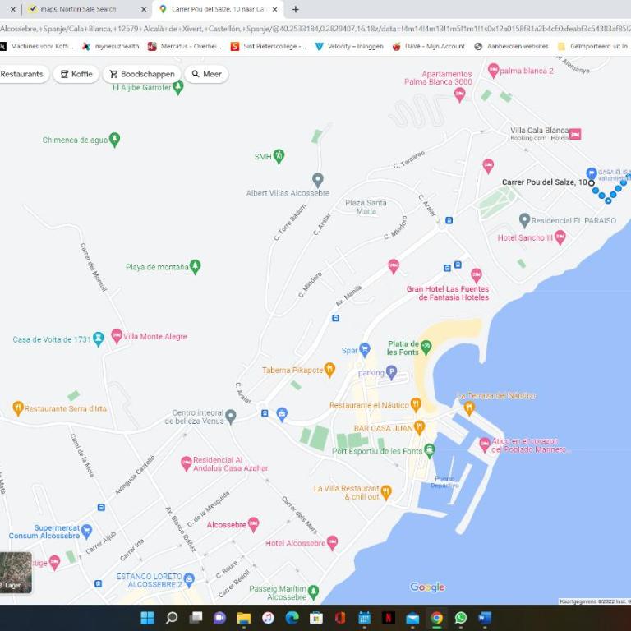The height and width of the screenshot is (631, 631).
Task: Open the Dàvè - Mijn Account bookmark
Action: point(429,46)
